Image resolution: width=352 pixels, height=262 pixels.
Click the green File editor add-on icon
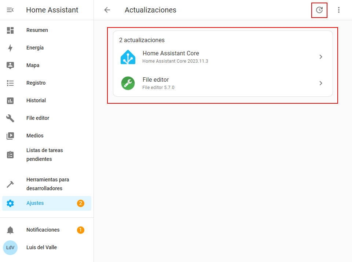128,83
